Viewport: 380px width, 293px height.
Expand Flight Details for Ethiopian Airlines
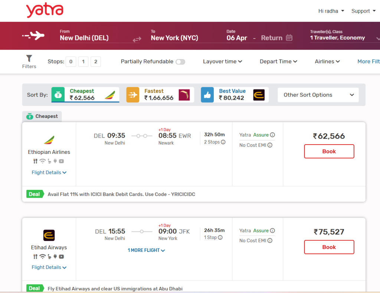click(x=49, y=172)
